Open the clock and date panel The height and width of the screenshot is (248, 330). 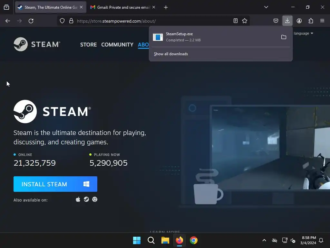pos(308,240)
